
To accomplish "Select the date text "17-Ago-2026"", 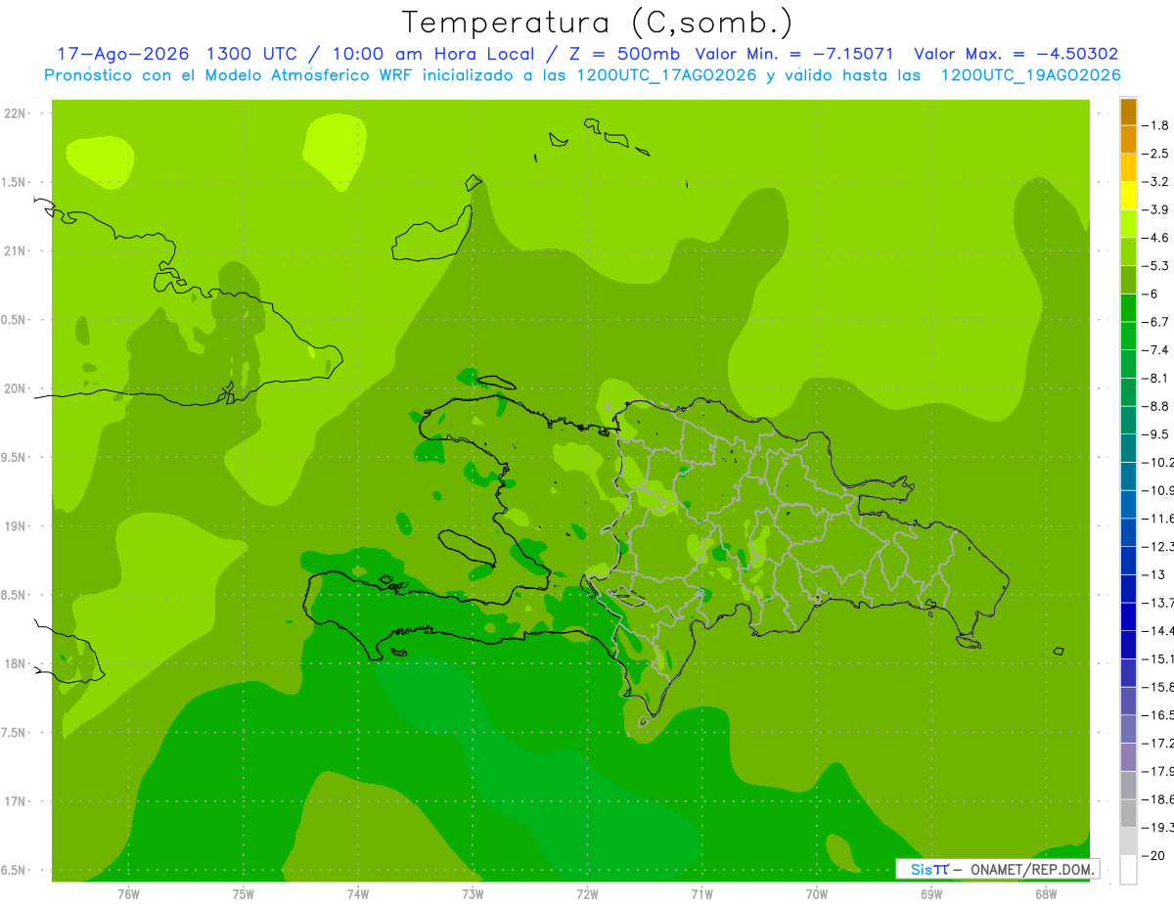I will pos(122,54).
